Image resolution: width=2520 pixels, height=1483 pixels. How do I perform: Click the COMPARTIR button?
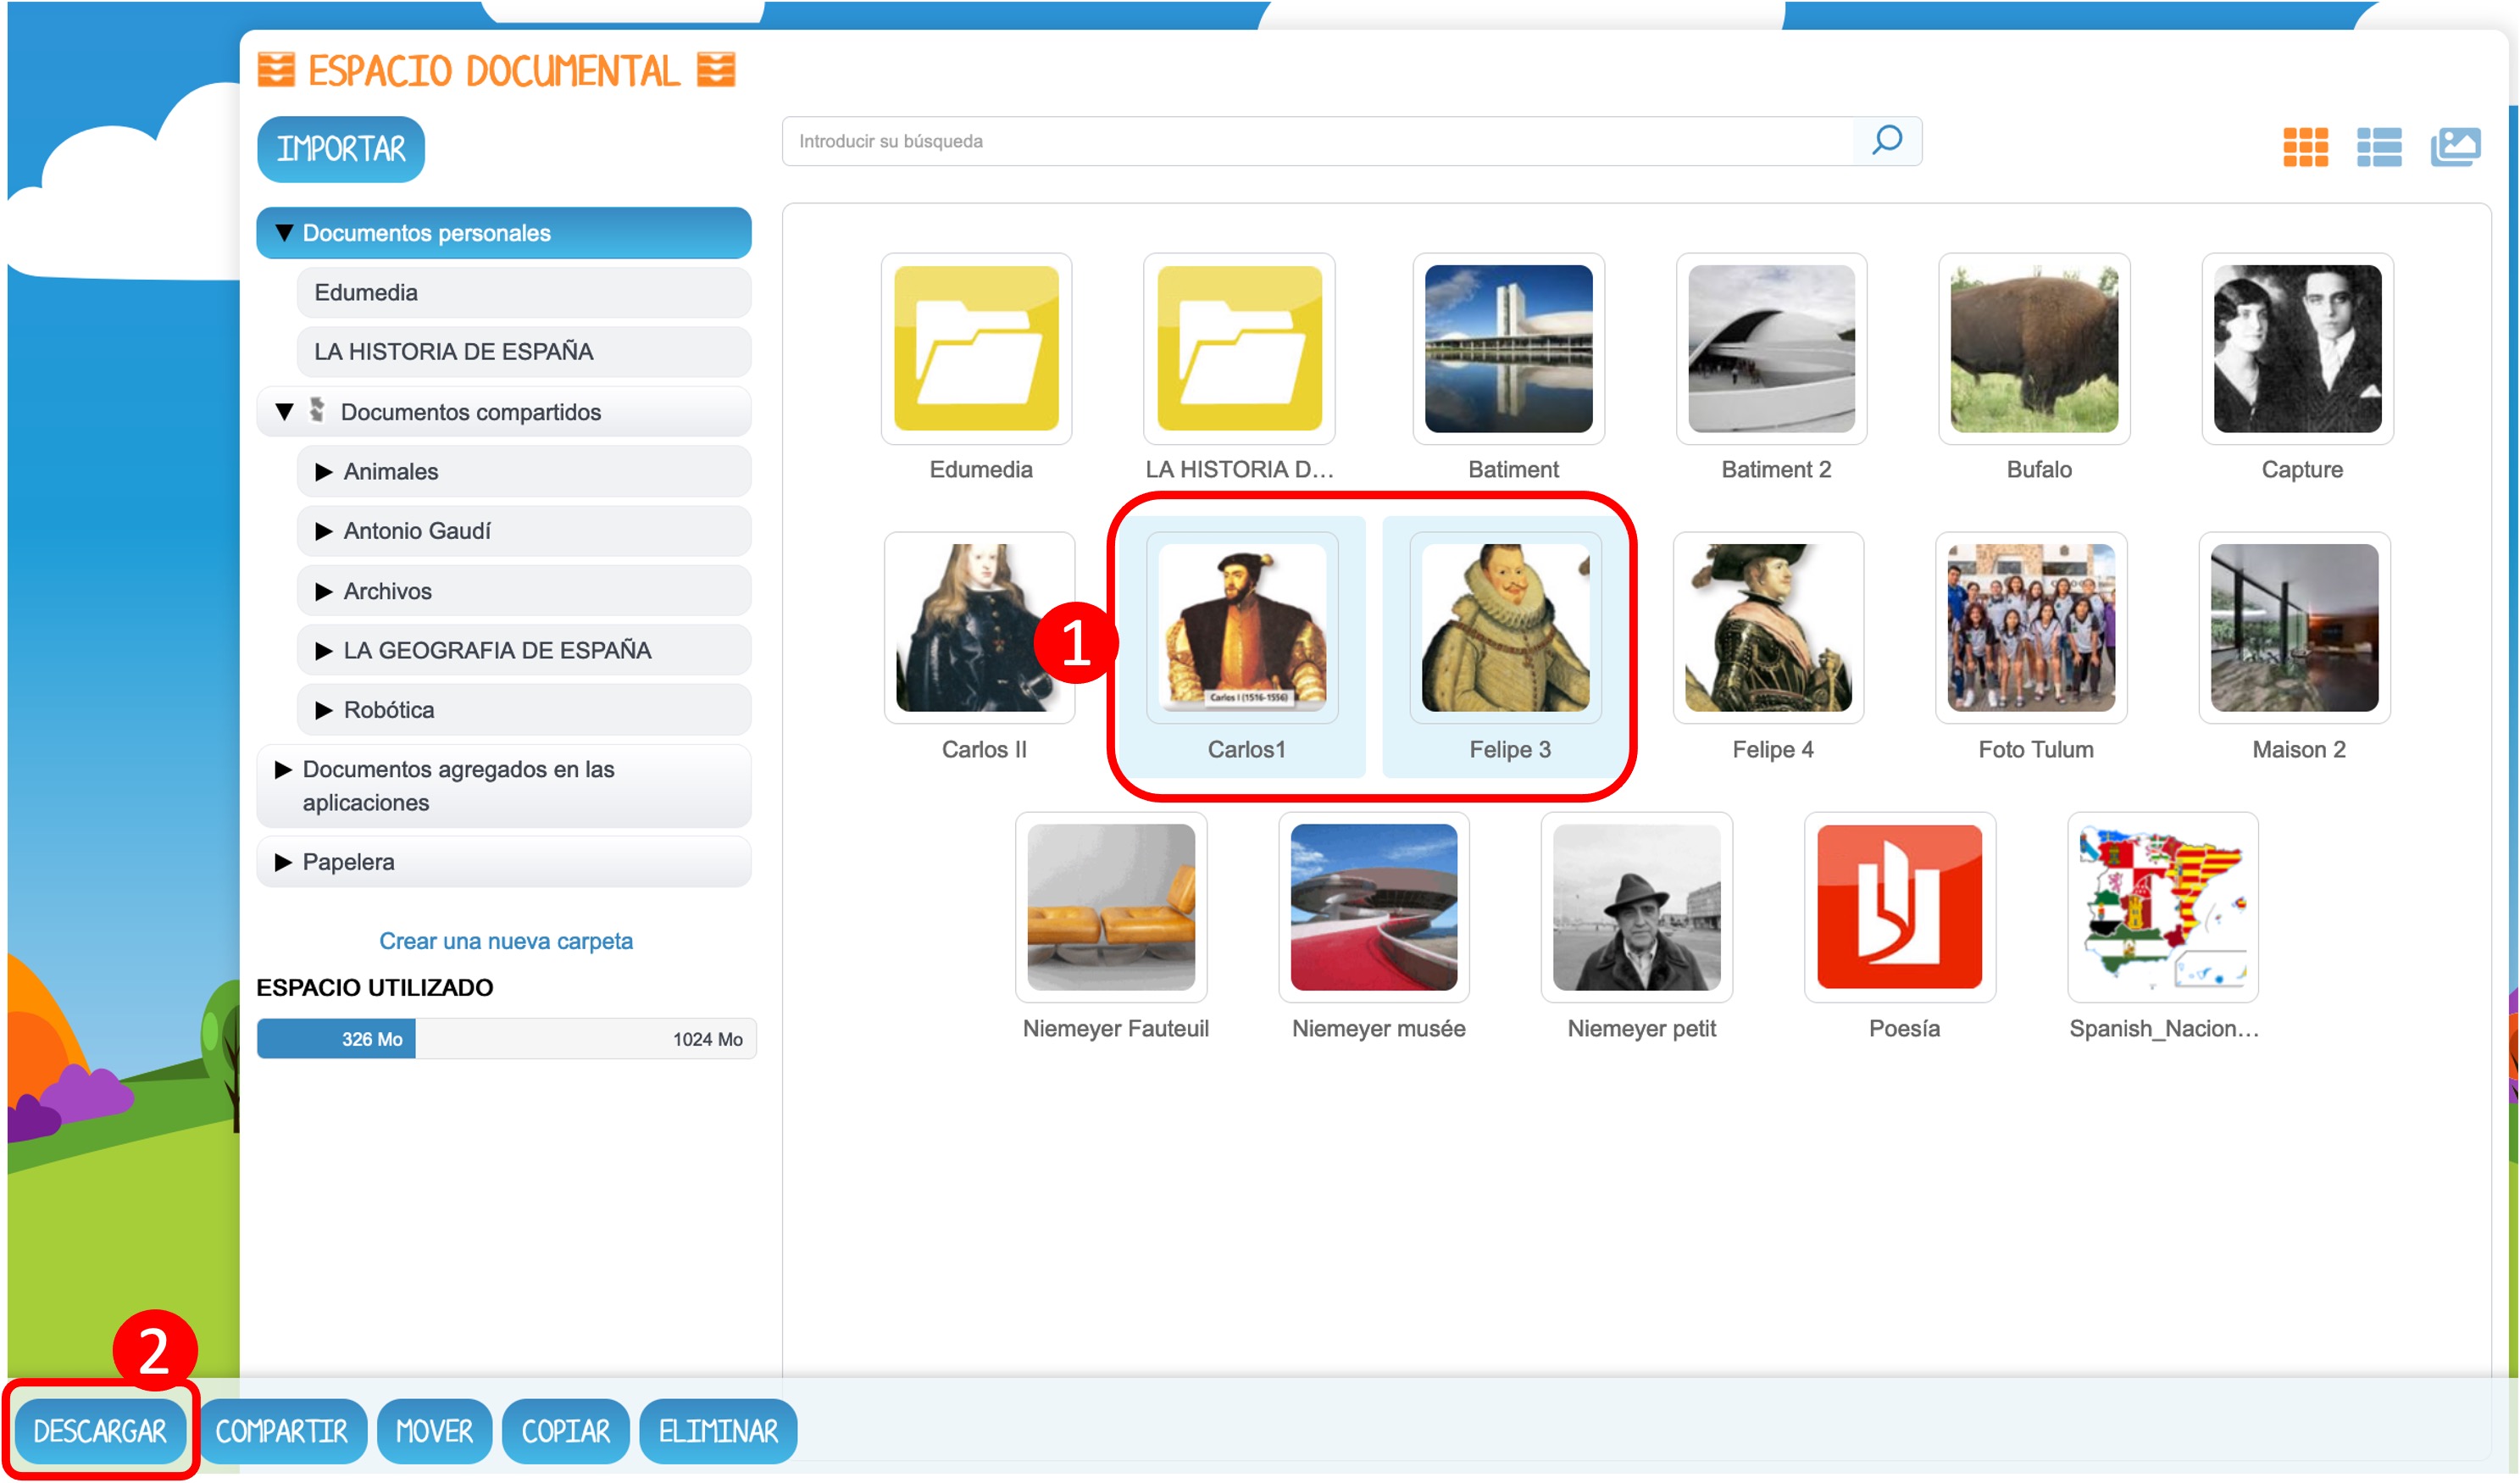282,1431
